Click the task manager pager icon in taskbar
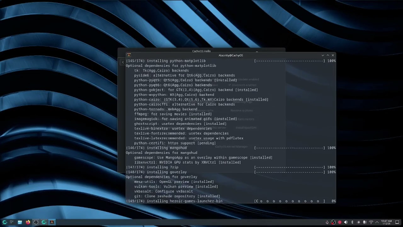The image size is (403, 227). tap(12, 222)
